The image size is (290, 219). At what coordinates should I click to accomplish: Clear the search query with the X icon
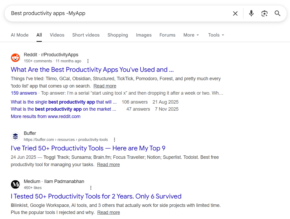tap(235, 13)
